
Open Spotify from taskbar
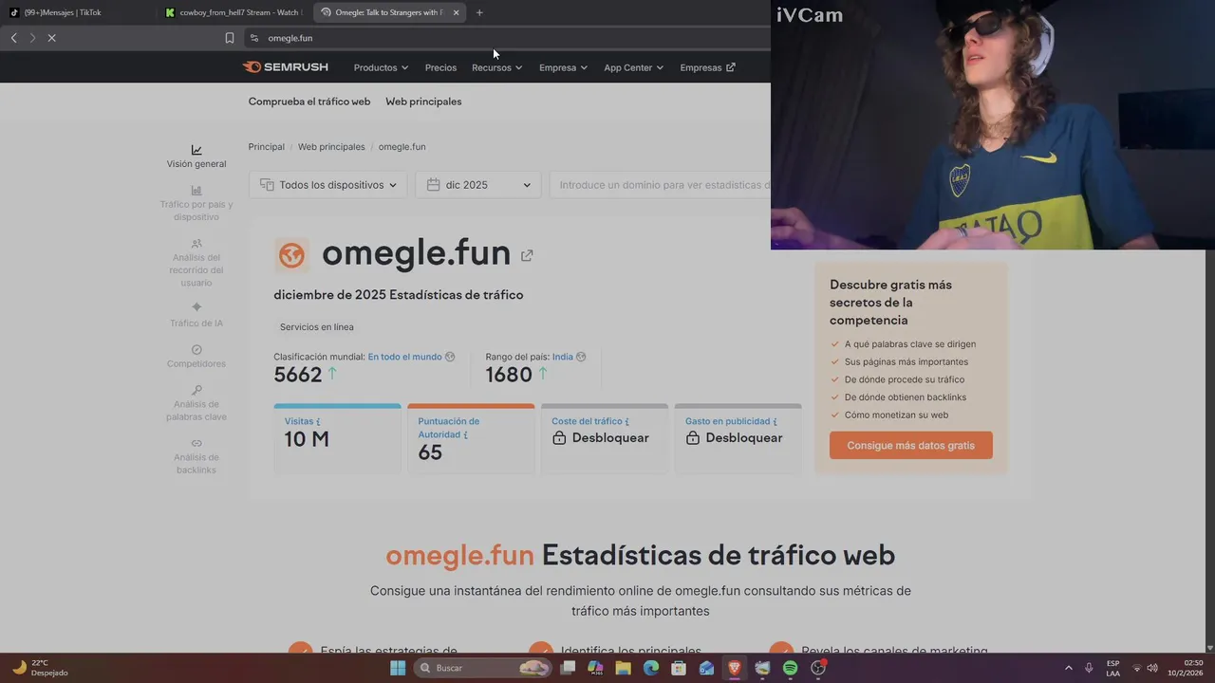coord(791,668)
